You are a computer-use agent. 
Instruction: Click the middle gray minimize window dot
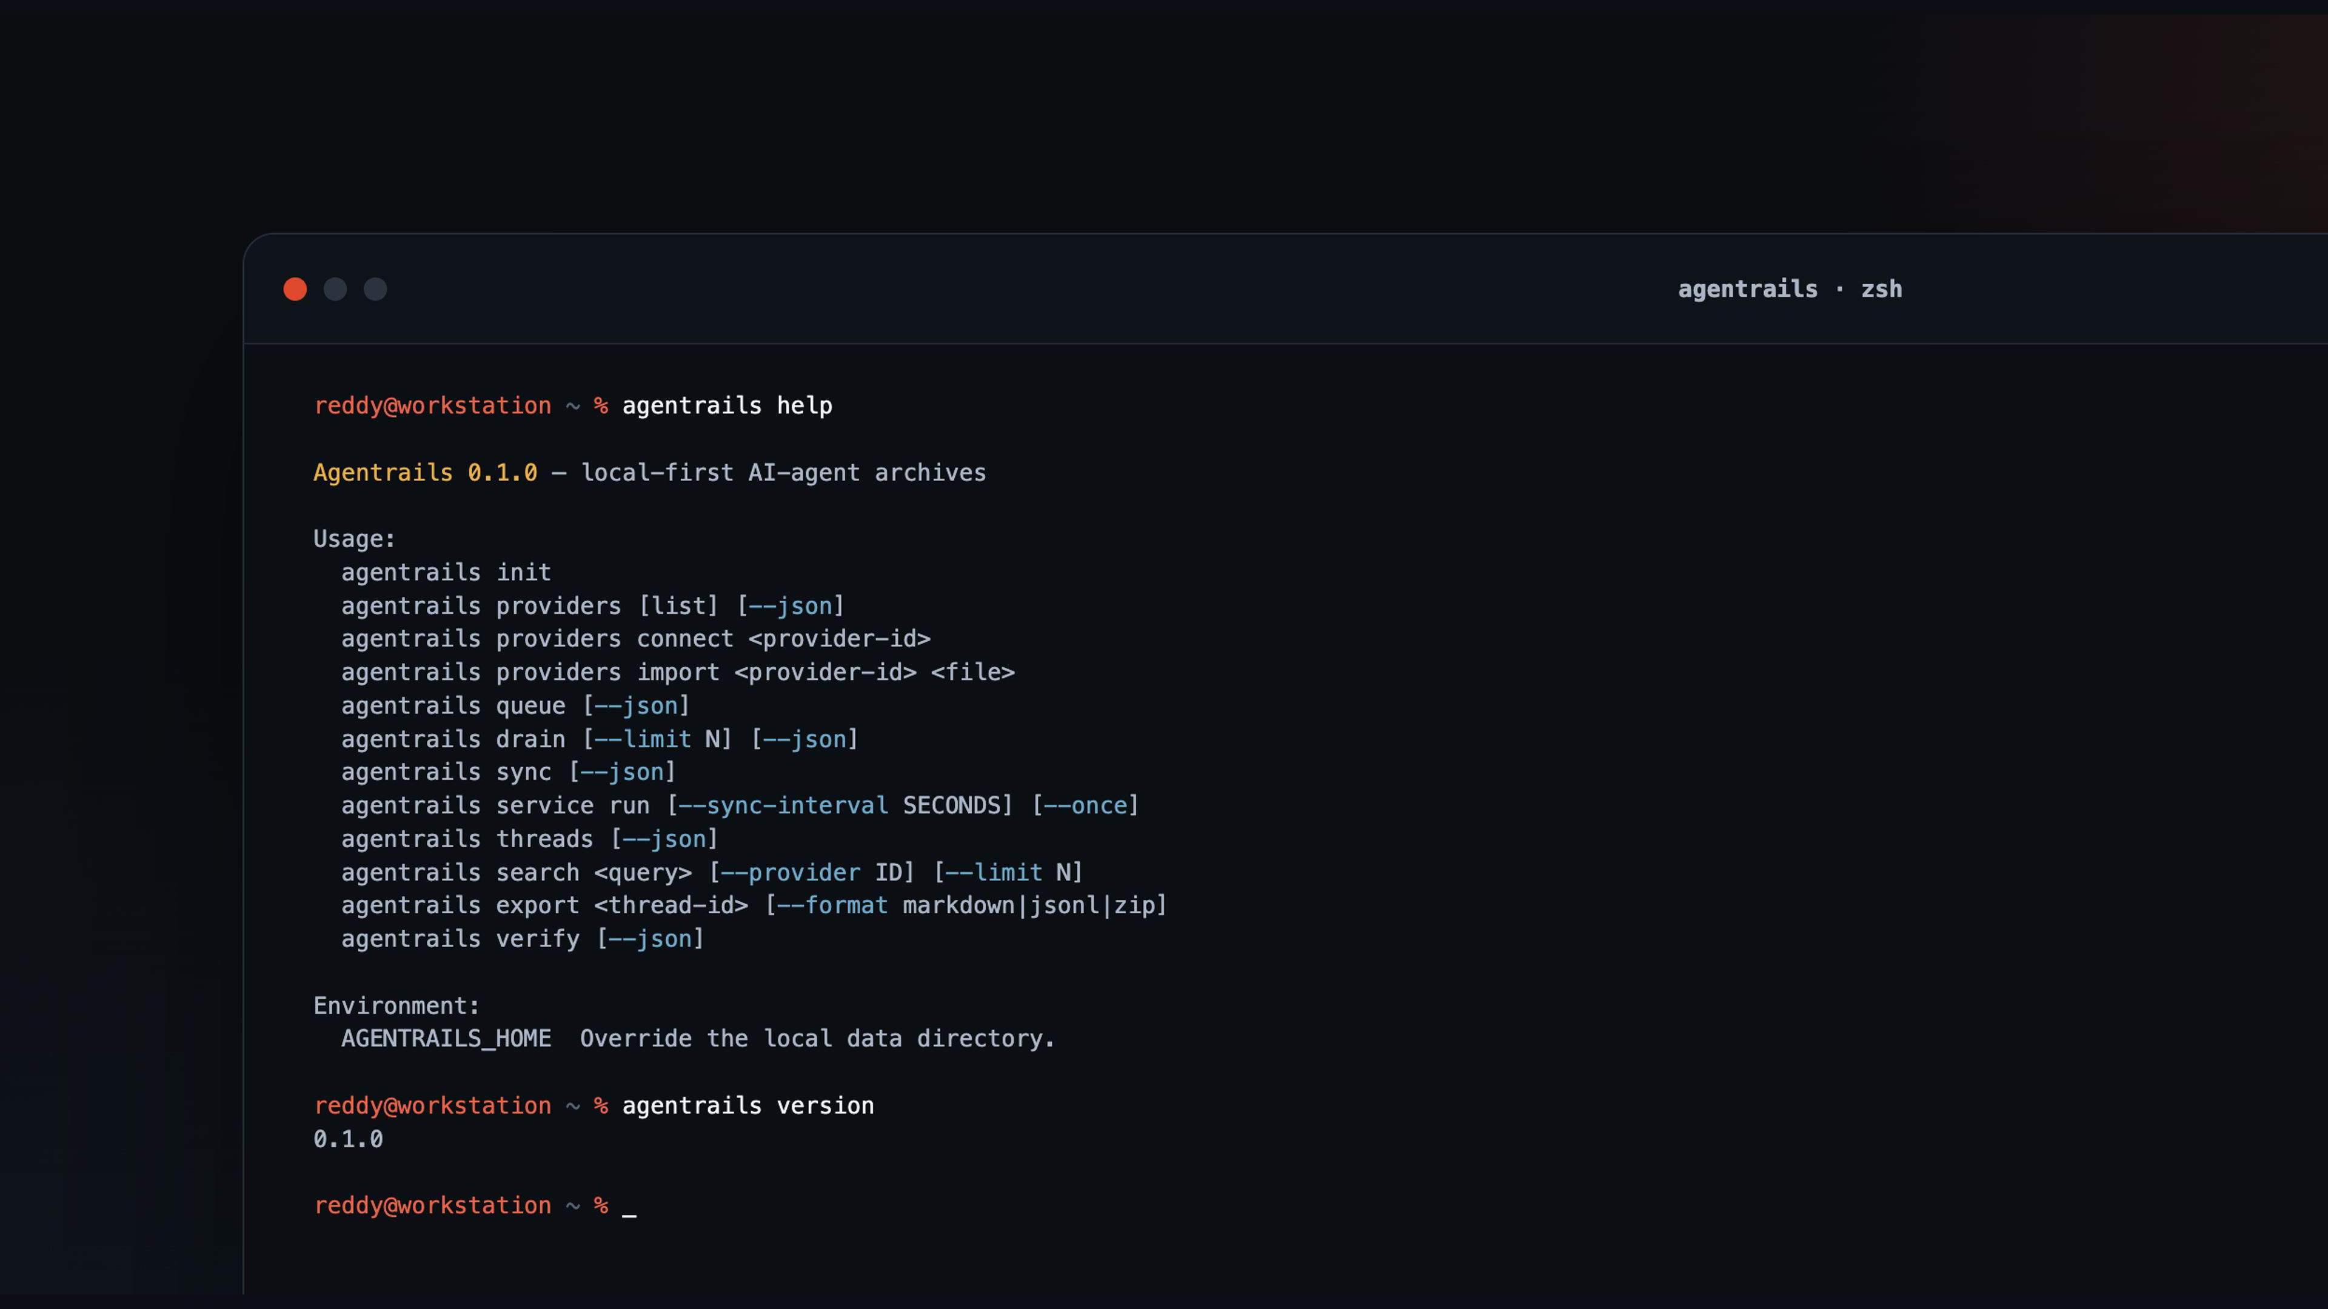pos(335,289)
